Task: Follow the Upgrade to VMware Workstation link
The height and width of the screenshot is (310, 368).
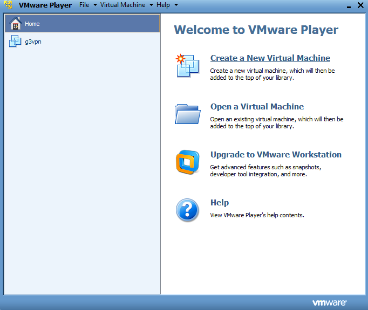Action: pyautogui.click(x=275, y=155)
